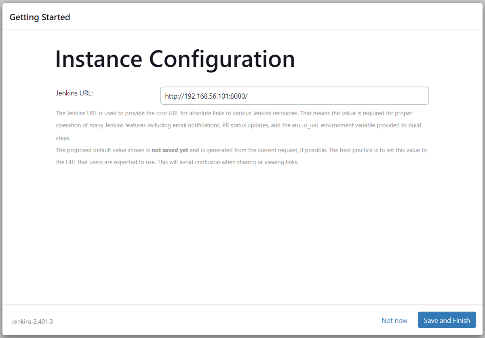Click the word Instance in the heading
This screenshot has width=485, height=338.
99,59
